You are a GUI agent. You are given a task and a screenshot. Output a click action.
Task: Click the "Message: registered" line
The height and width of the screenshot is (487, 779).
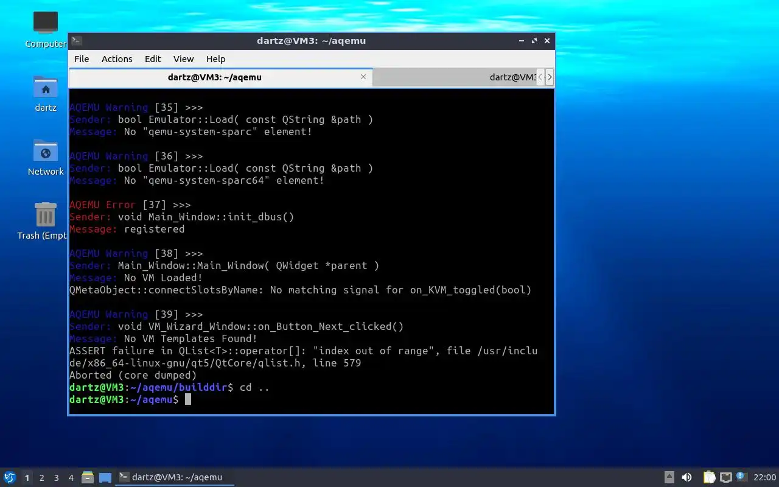(127, 229)
